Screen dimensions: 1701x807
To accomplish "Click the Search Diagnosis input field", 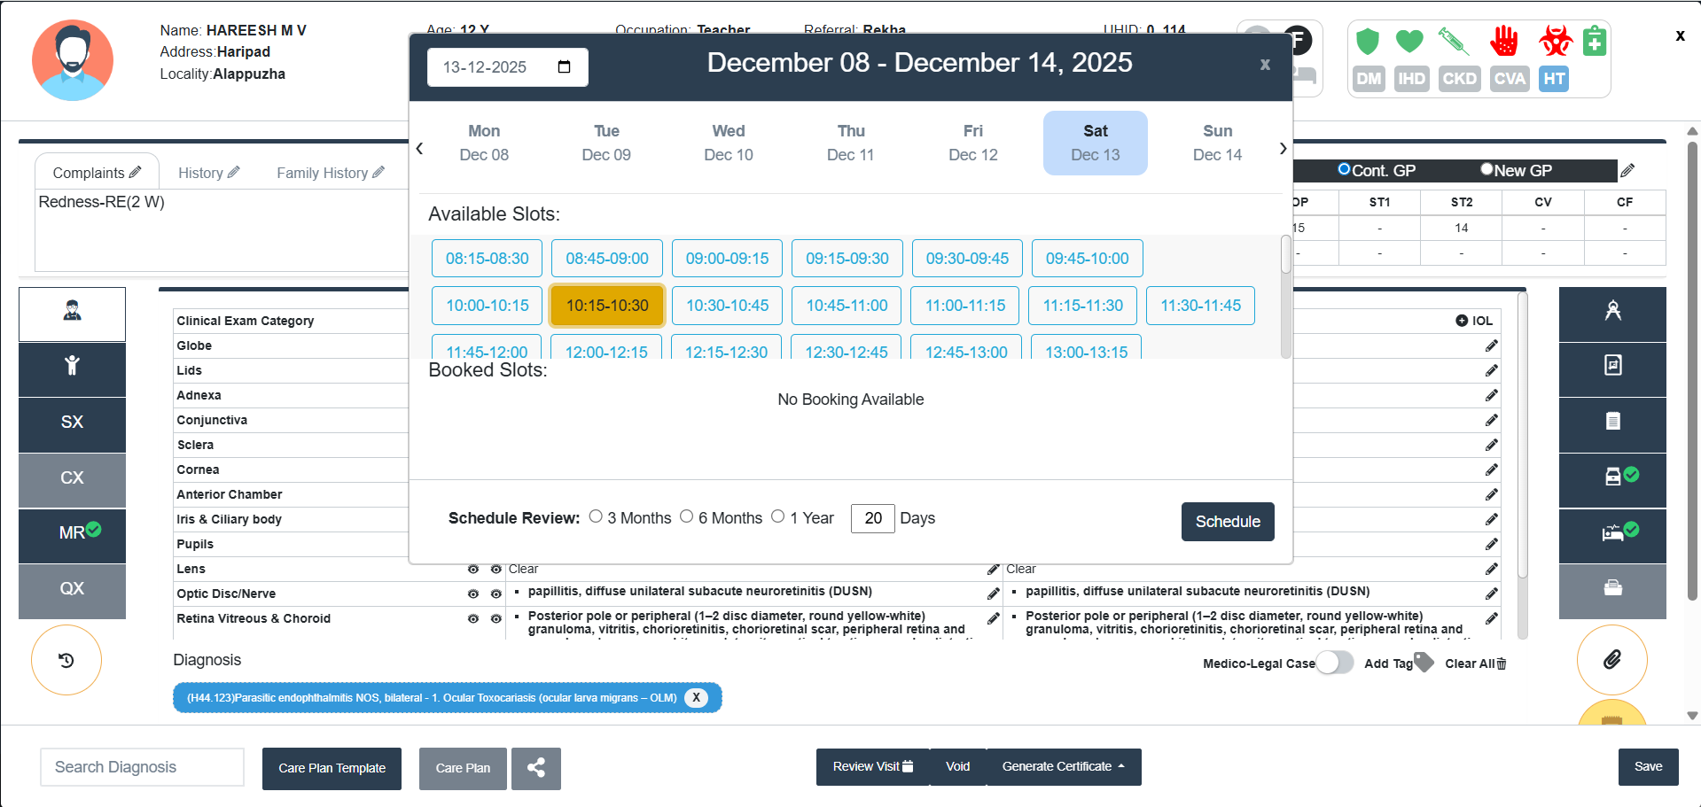I will coord(142,767).
